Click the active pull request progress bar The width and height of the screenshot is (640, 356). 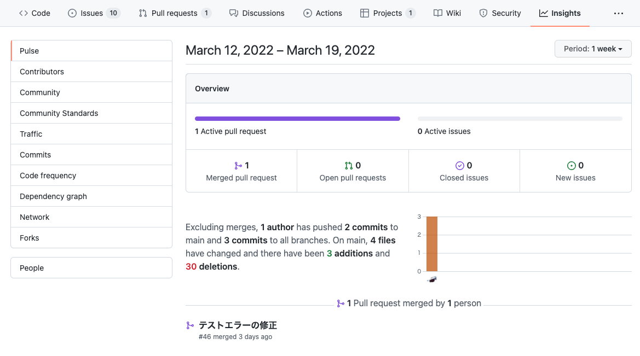297,118
